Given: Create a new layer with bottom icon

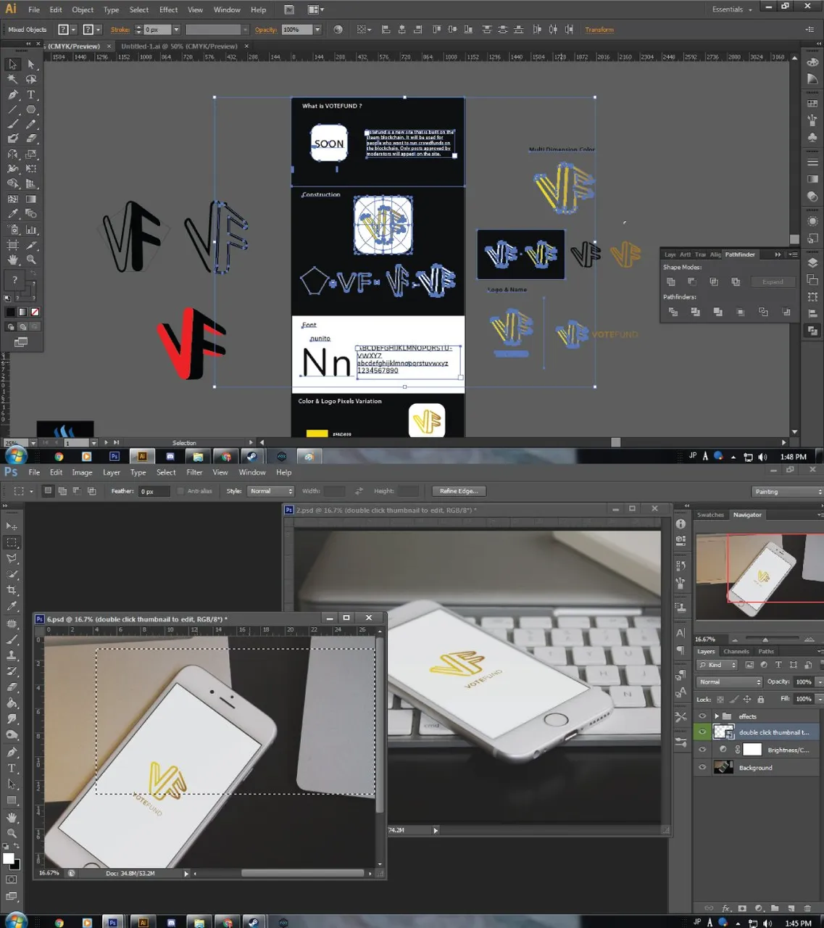Looking at the screenshot, I should click(x=791, y=908).
